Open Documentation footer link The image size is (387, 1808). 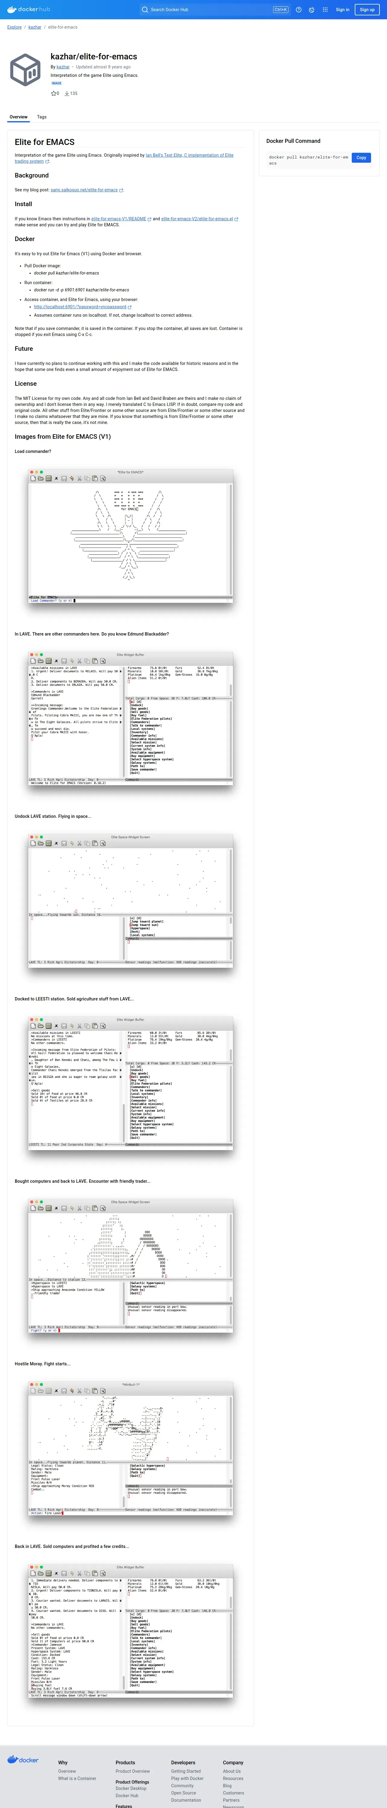point(186,1800)
